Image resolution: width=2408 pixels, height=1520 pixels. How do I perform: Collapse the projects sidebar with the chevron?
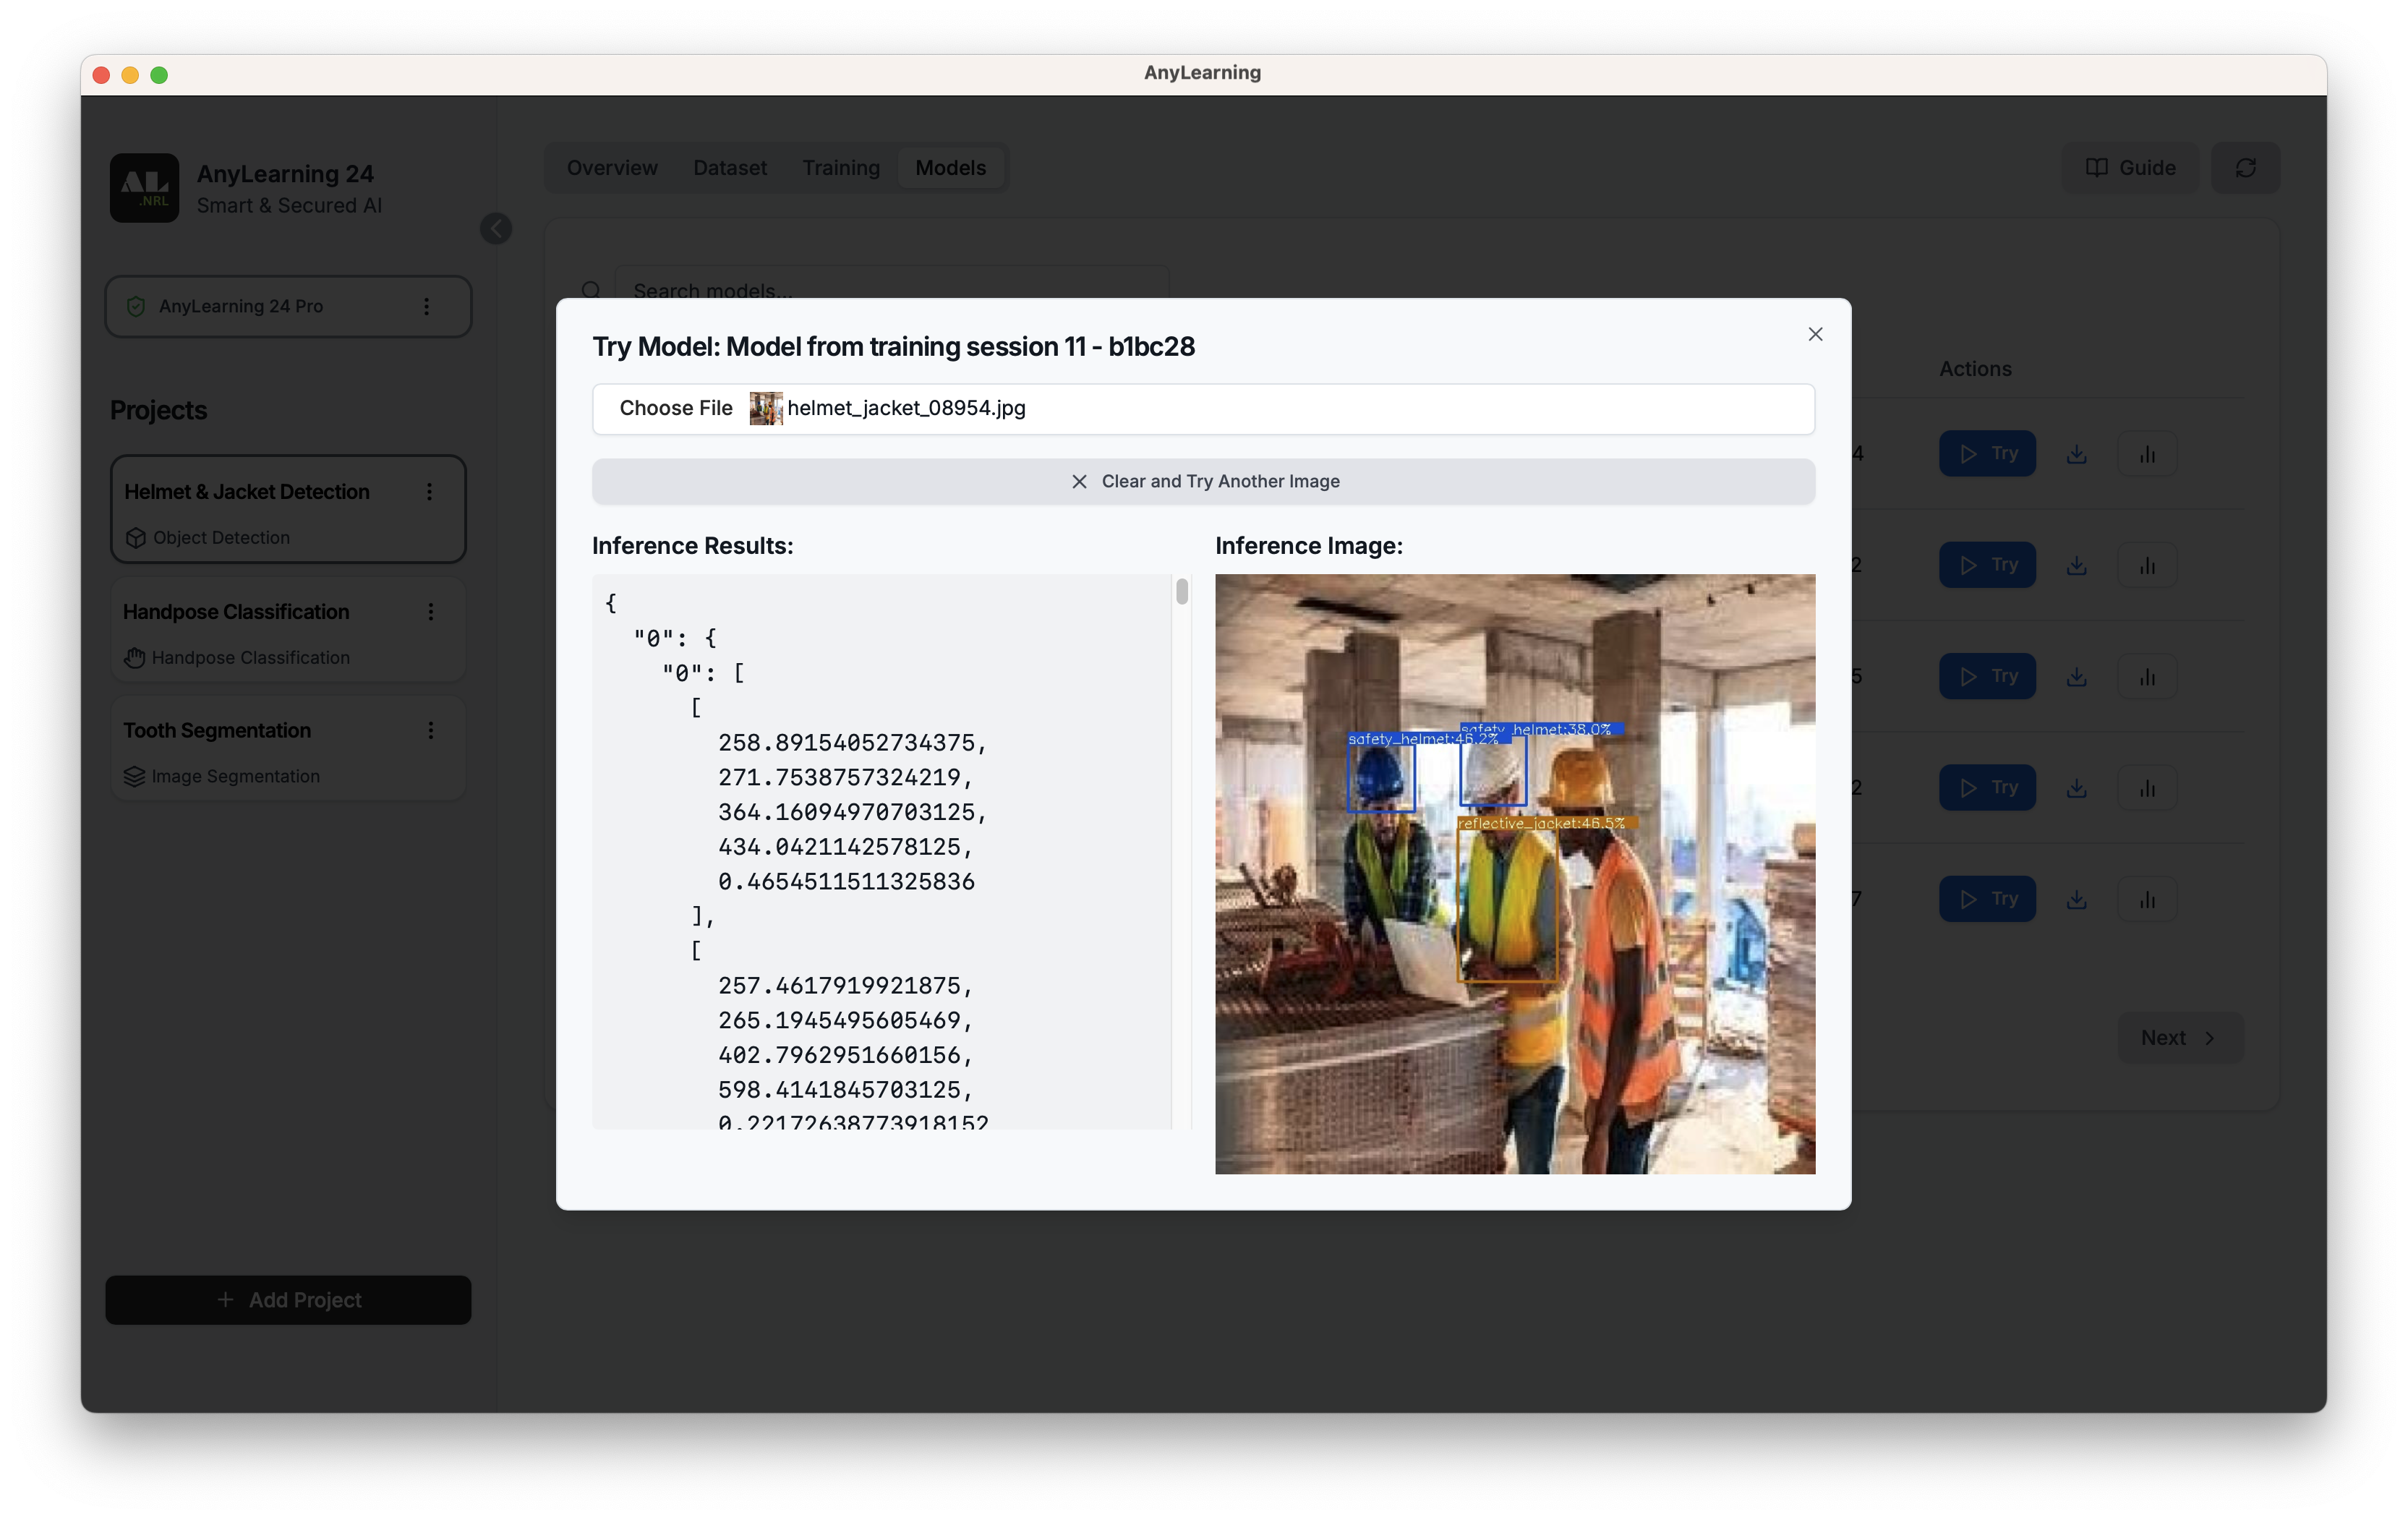click(x=497, y=228)
